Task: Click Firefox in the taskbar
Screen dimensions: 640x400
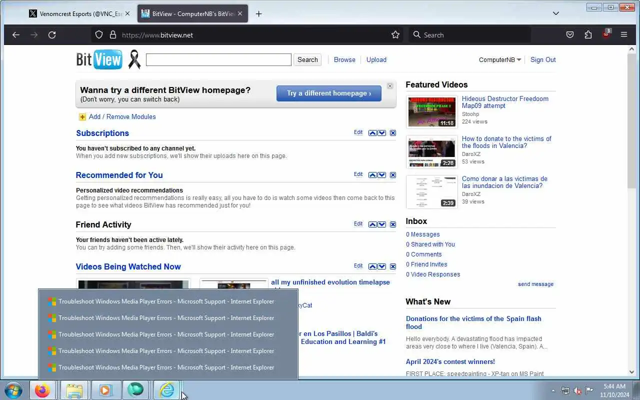Action: 42,390
